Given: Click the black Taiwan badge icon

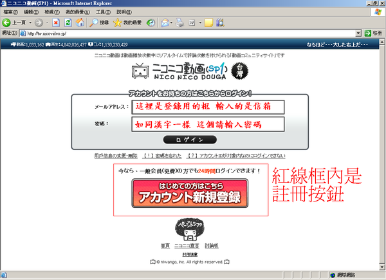Looking at the screenshot, I should [x=239, y=71].
